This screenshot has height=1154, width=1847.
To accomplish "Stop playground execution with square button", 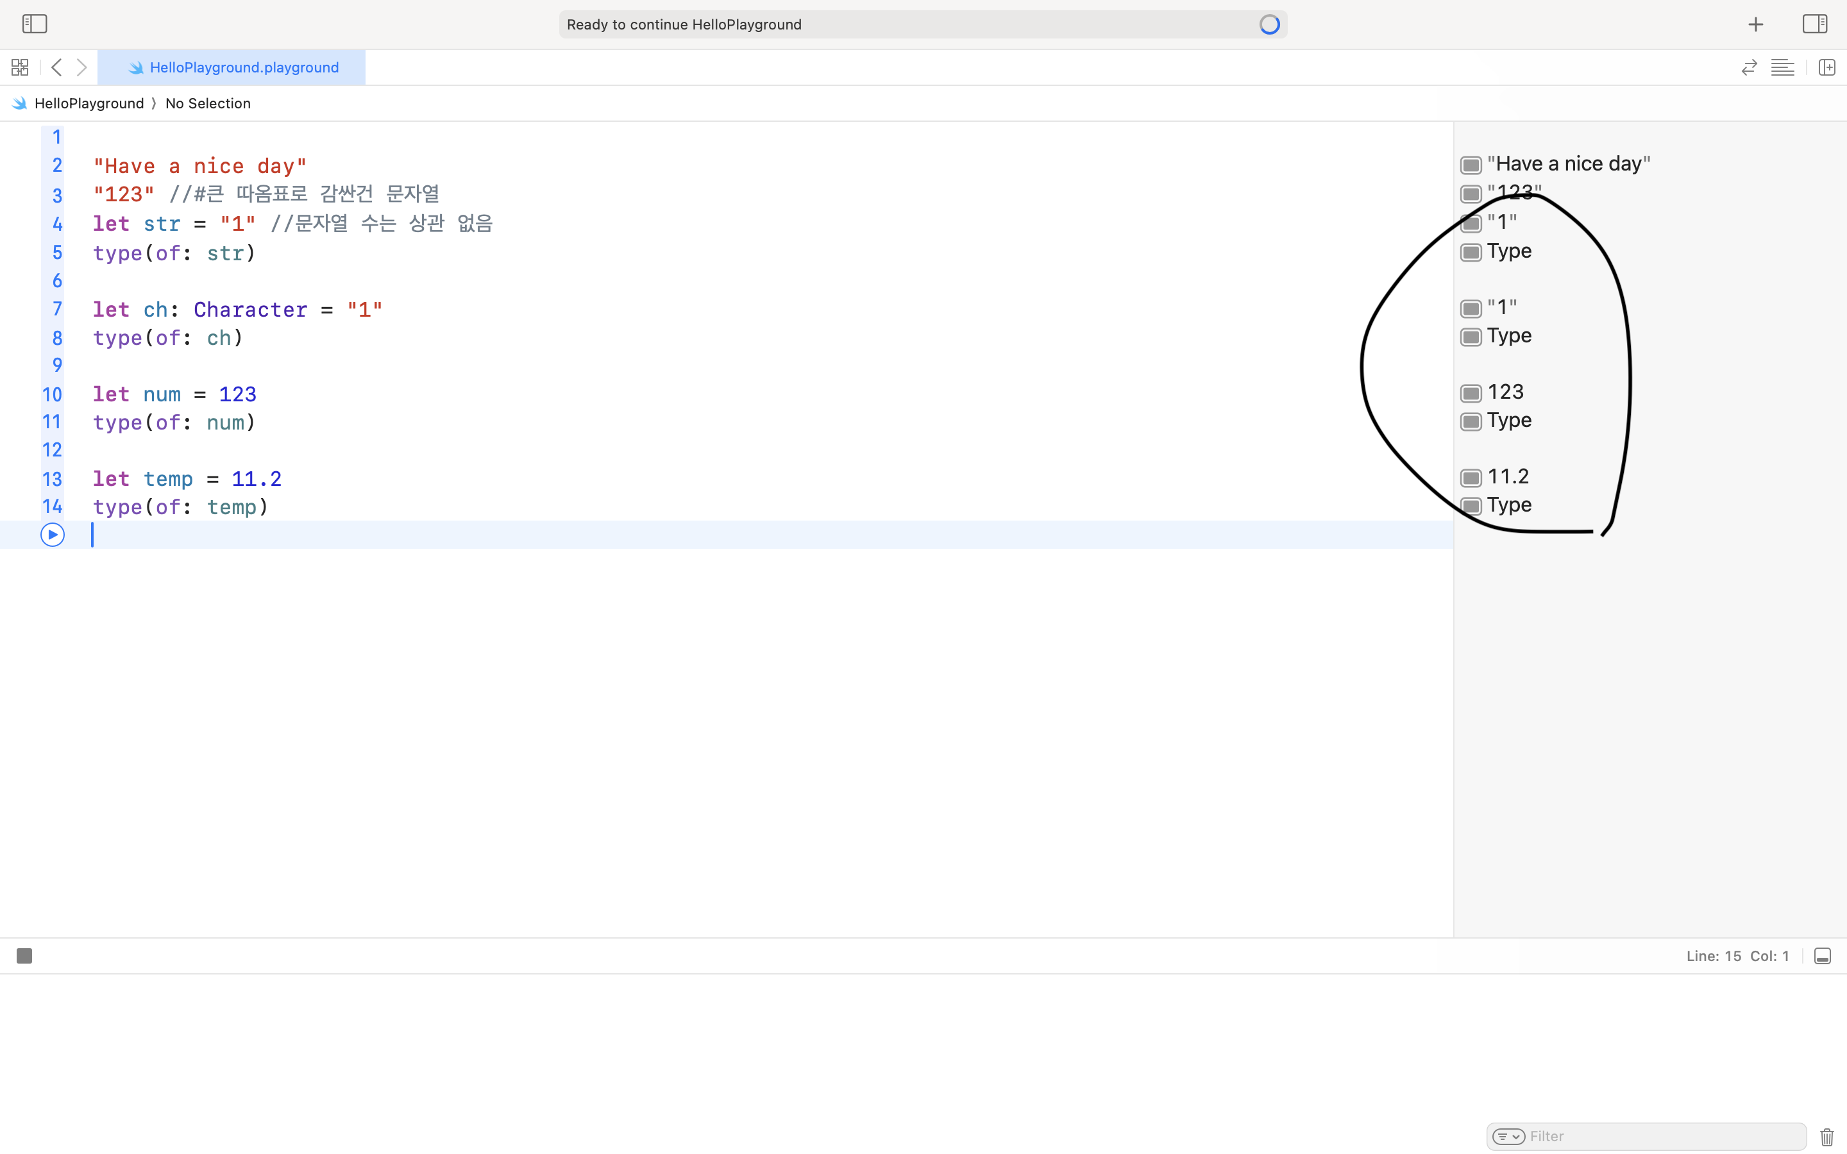I will click(24, 955).
